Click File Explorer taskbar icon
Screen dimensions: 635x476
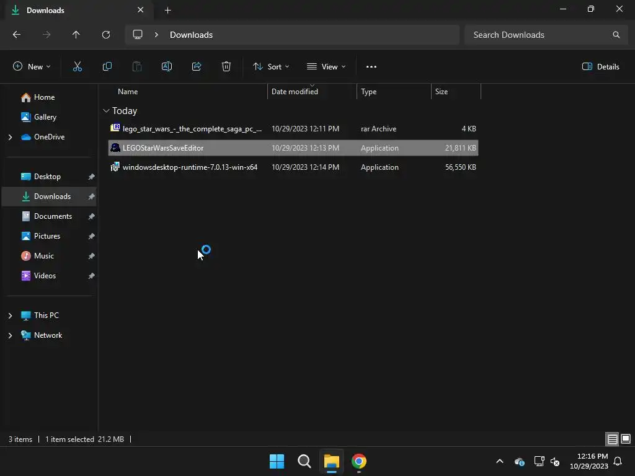[x=332, y=461]
